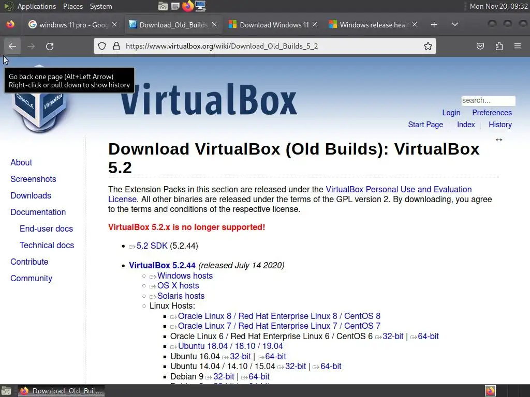
Task: Open the Login link
Action: [451, 113]
